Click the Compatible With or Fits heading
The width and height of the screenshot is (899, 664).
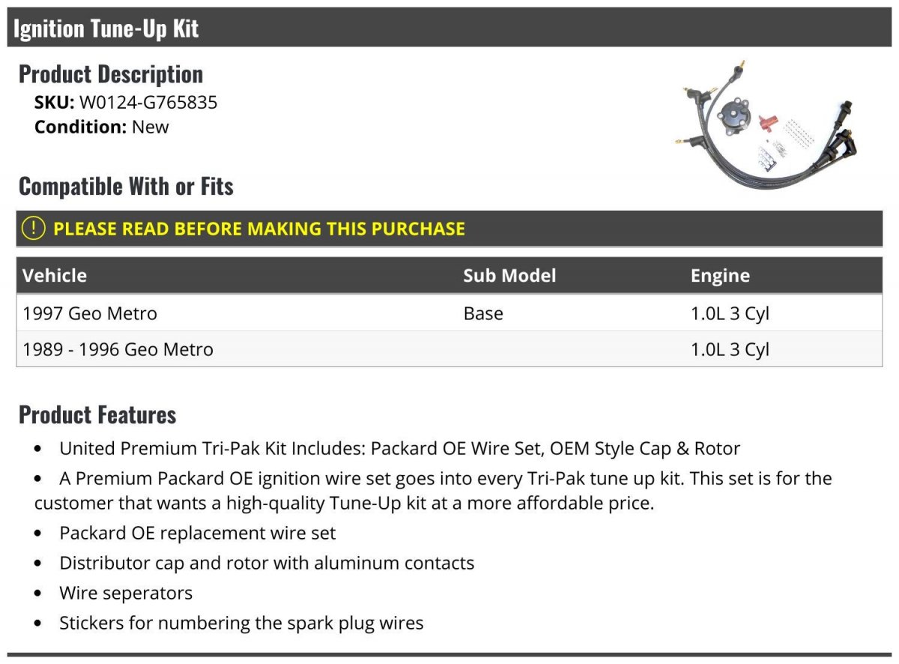126,186
